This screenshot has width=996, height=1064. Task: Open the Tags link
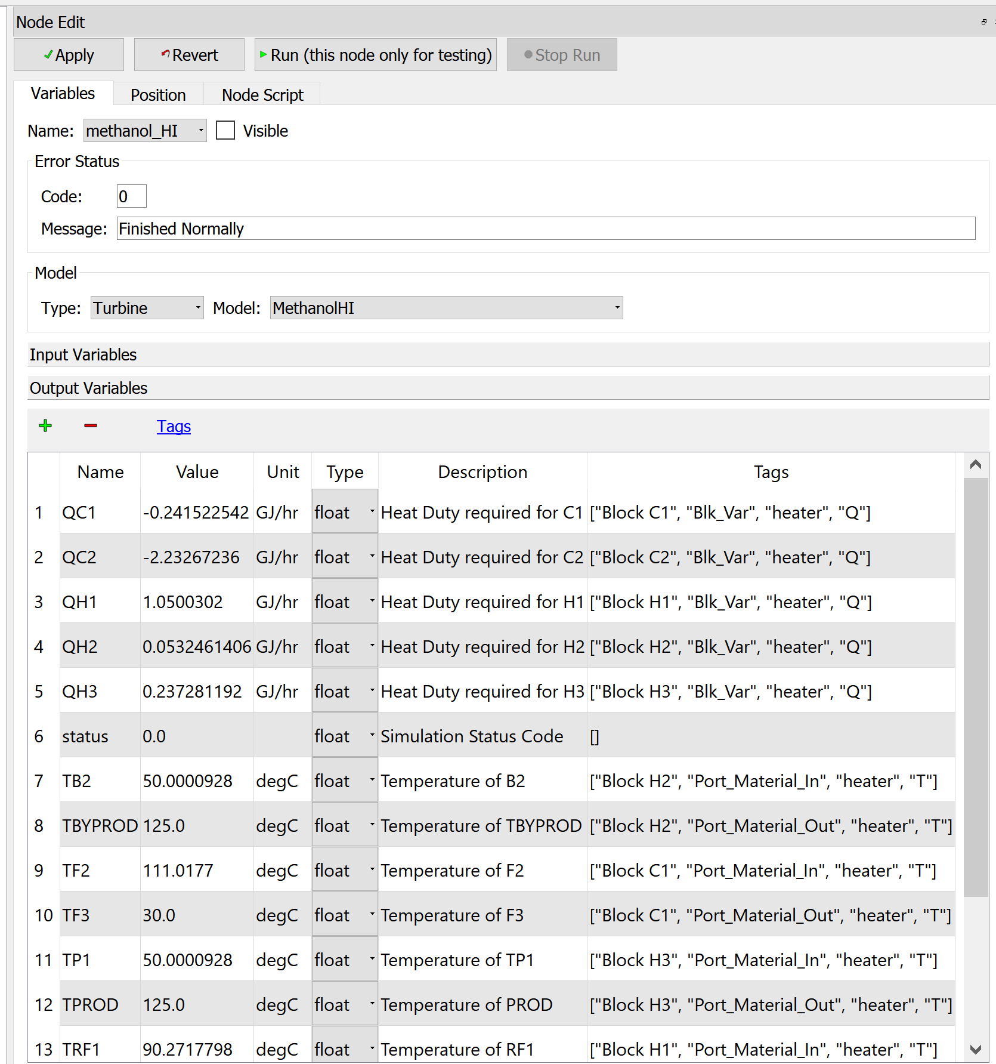pos(174,426)
